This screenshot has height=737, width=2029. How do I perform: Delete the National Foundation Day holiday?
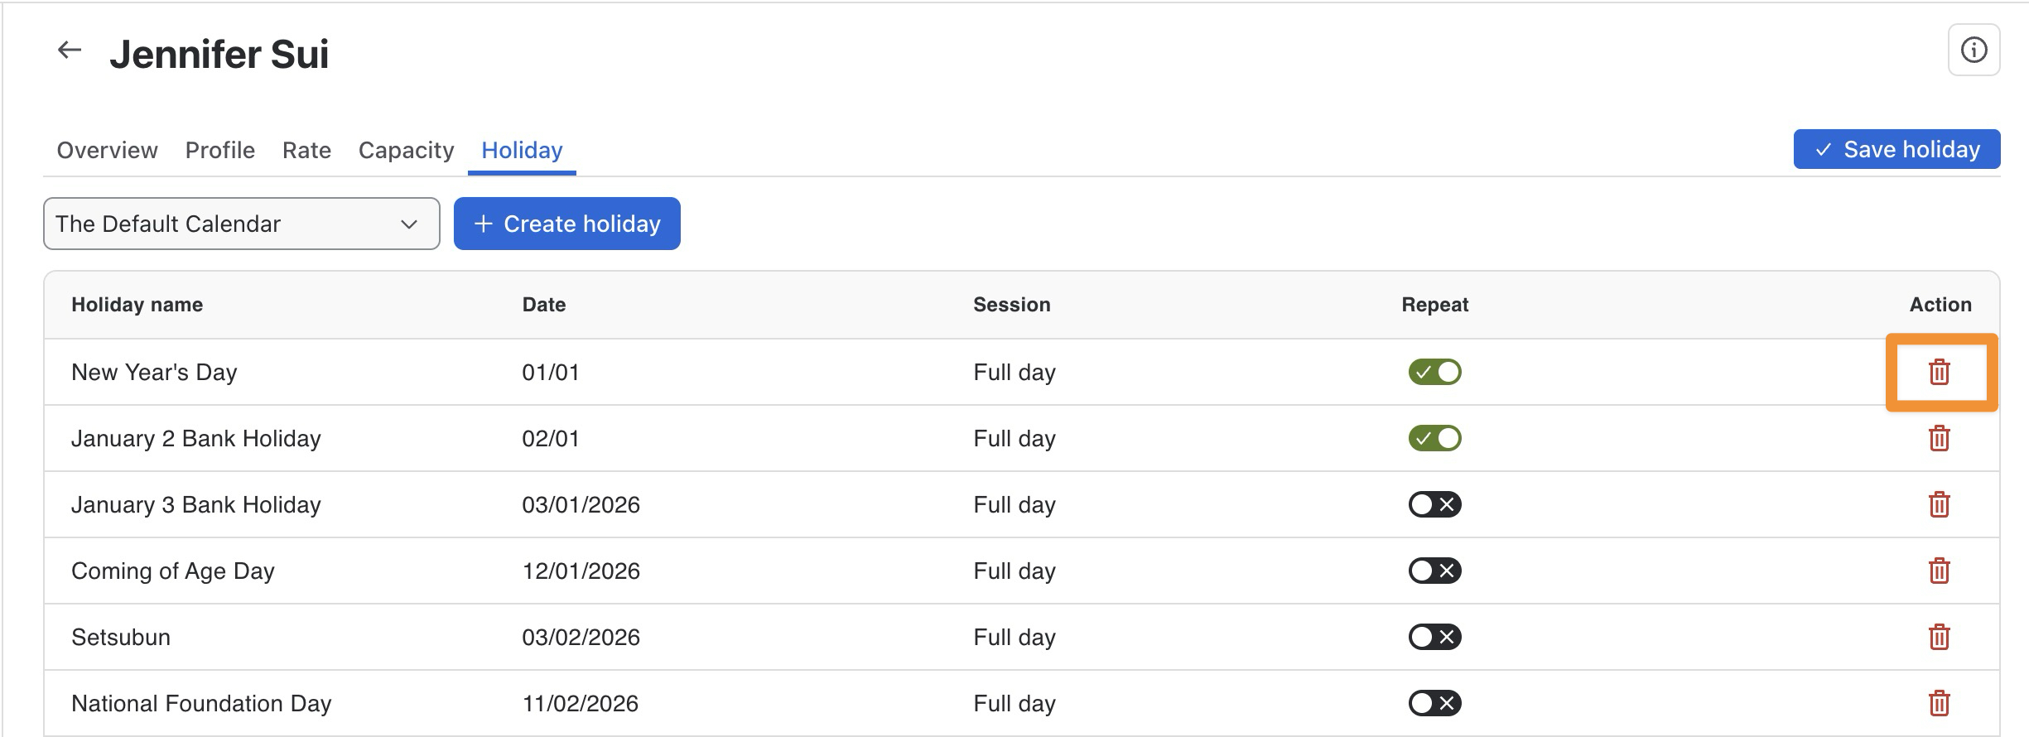point(1939,703)
